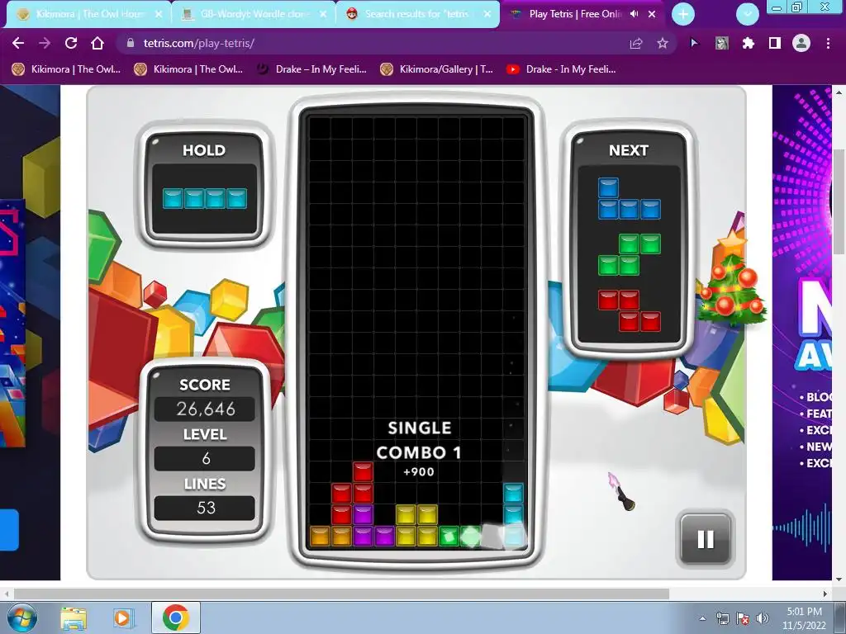Open Windows Explorer from the taskbar
This screenshot has width=846, height=634.
click(x=74, y=617)
